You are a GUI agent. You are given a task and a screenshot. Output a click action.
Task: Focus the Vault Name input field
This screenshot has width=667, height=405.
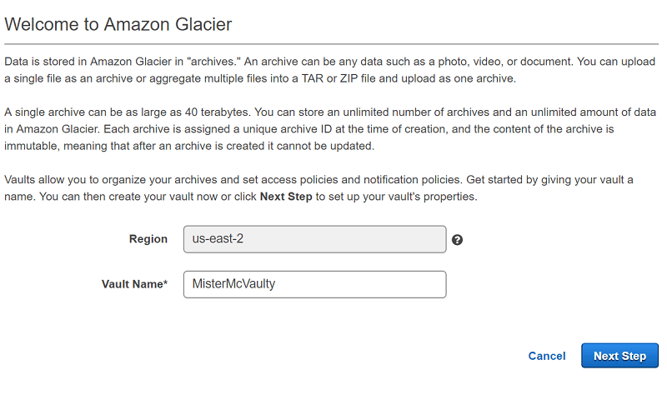coord(315,284)
